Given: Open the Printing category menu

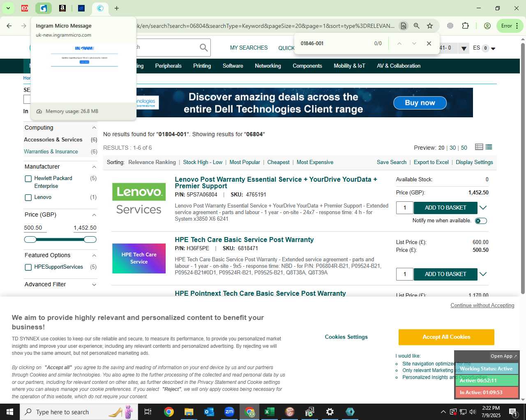Looking at the screenshot, I should [202, 66].
